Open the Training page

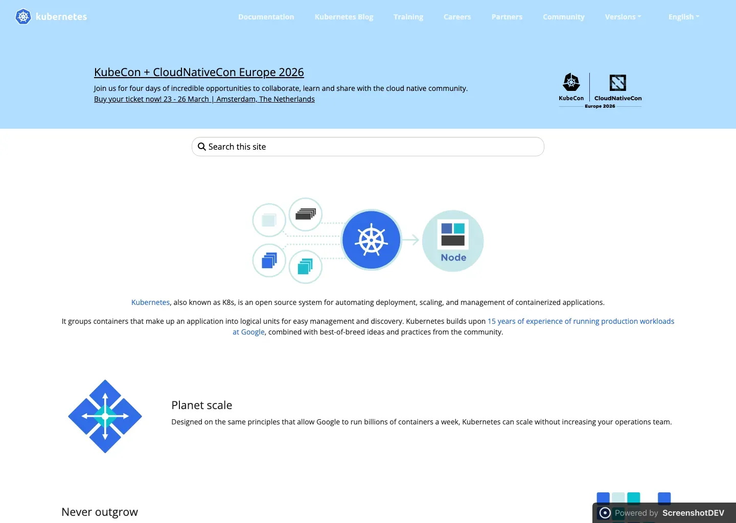tap(408, 17)
